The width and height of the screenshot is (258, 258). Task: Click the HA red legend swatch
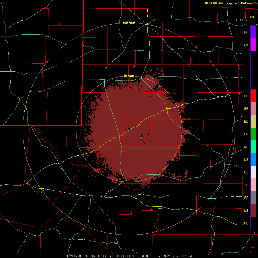pos(253,96)
